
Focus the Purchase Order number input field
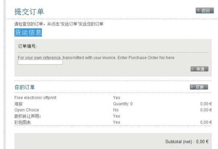[40, 62]
